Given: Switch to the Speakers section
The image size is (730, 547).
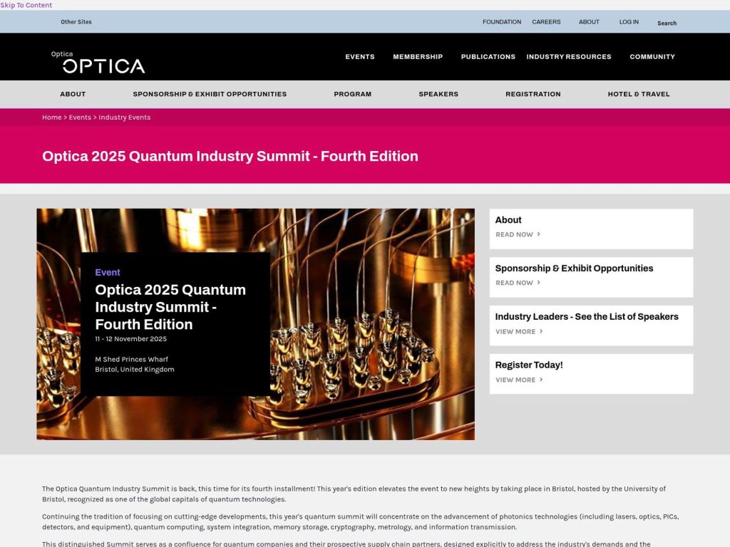Looking at the screenshot, I should 438,93.
